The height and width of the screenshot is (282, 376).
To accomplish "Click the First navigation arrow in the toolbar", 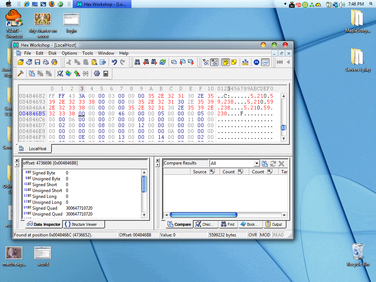I will click(279, 62).
